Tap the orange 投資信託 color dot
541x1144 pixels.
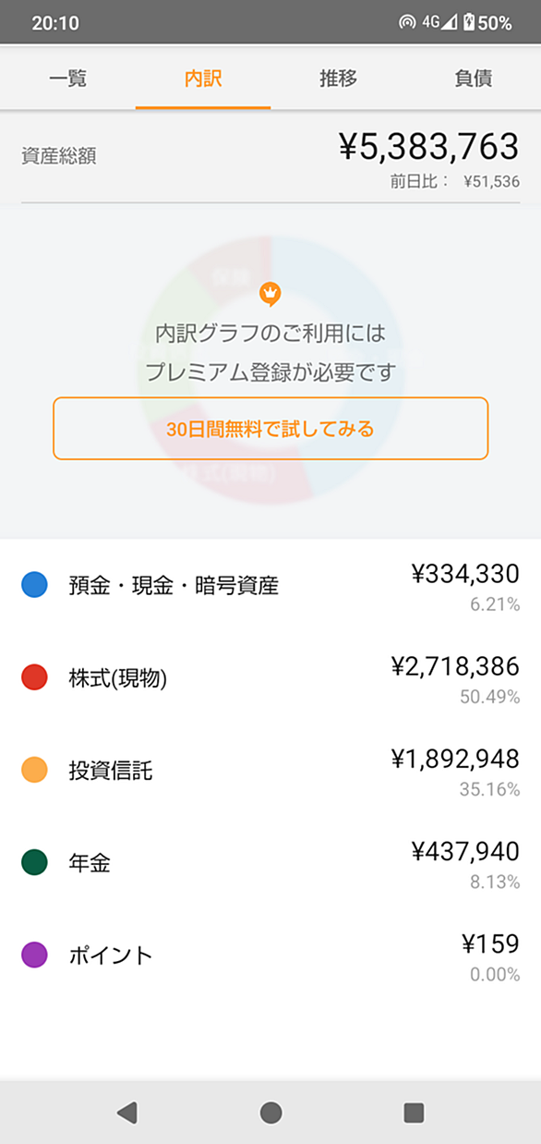(34, 770)
